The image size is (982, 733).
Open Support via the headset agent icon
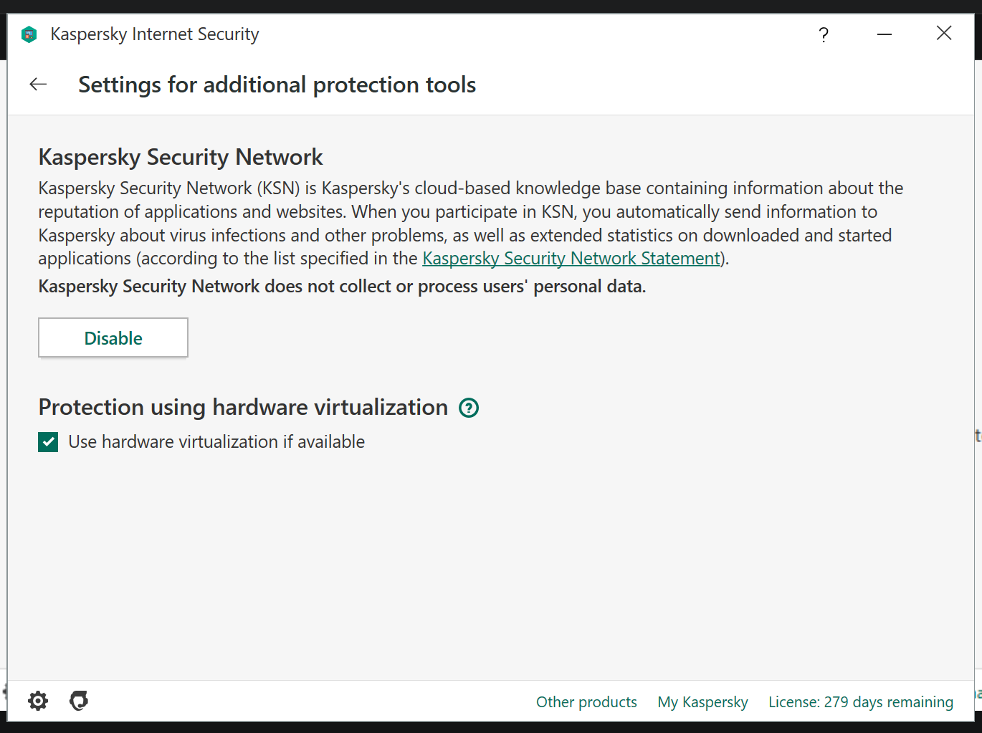[79, 701]
